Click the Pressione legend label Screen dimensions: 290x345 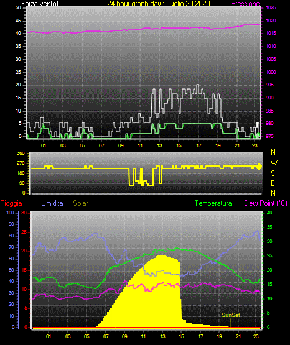245,4
